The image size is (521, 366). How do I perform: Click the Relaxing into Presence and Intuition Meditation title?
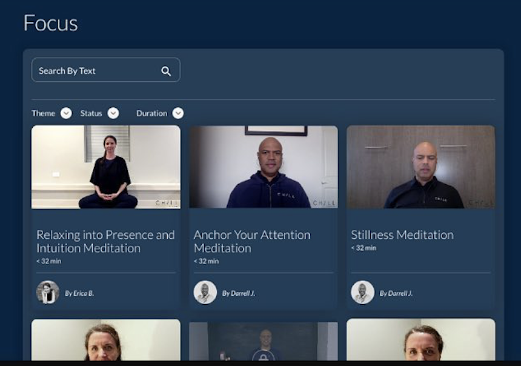105,241
